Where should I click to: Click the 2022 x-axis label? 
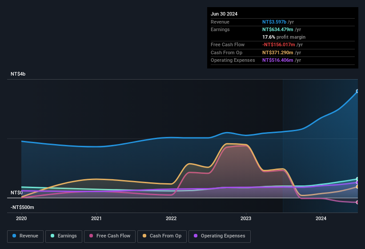coord(171,218)
